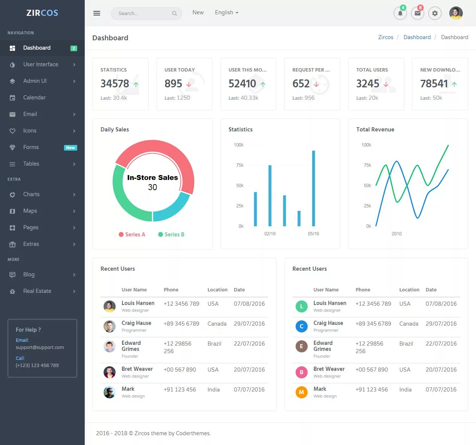Open the settings gear icon
Image resolution: width=476 pixels, height=445 pixels.
[x=435, y=13]
